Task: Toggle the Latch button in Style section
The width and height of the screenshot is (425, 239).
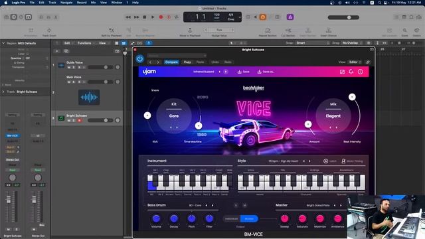Action: [x=329, y=161]
